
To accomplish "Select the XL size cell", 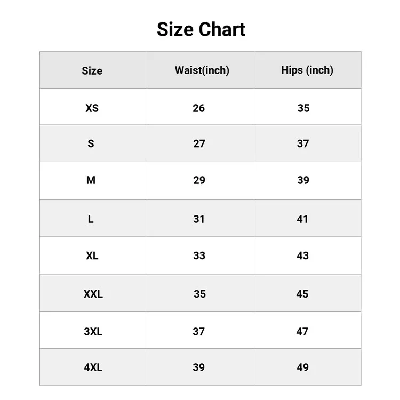I will tap(92, 255).
